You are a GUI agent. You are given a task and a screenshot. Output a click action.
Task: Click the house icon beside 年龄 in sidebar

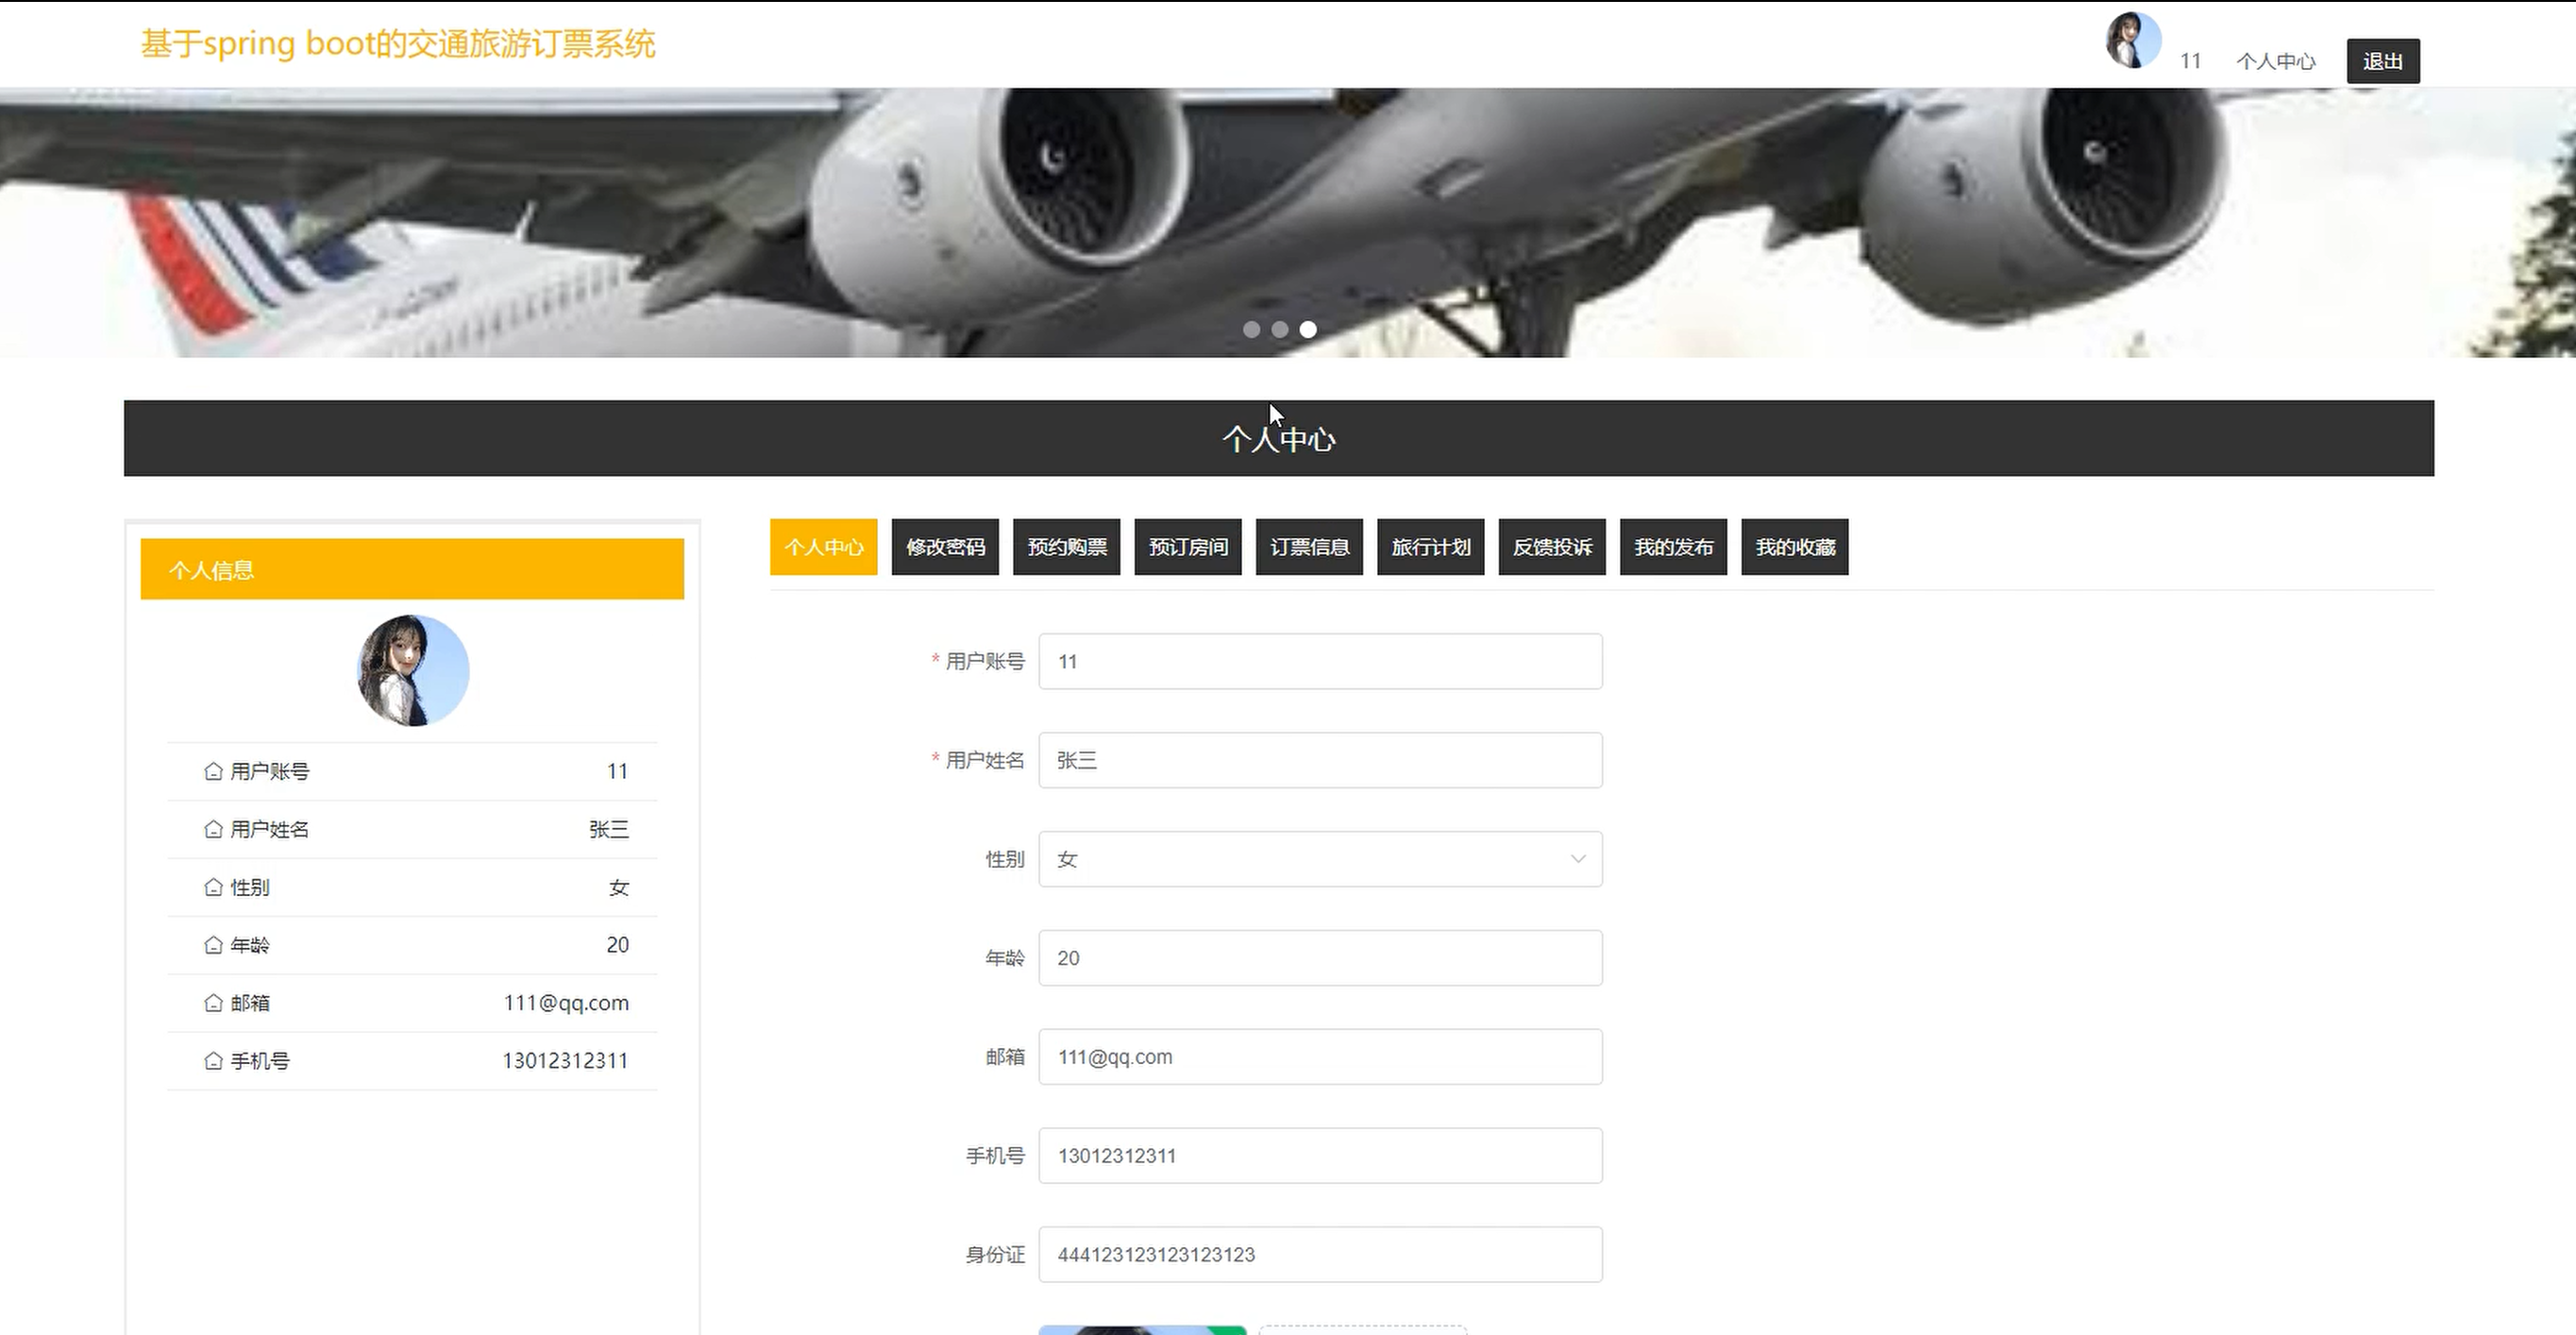[x=213, y=945]
